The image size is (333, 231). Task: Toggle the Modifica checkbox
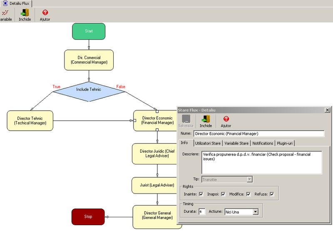click(x=249, y=194)
